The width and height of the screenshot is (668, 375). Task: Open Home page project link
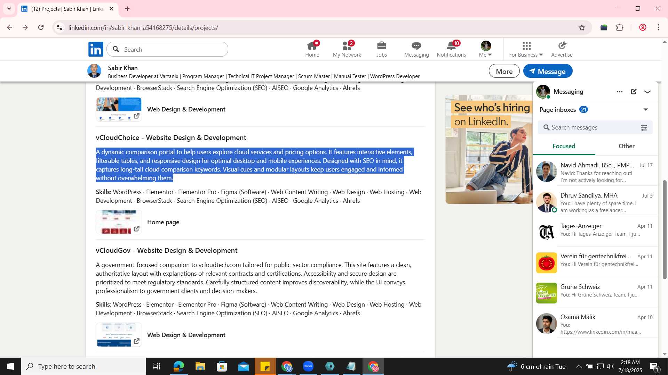tap(163, 222)
